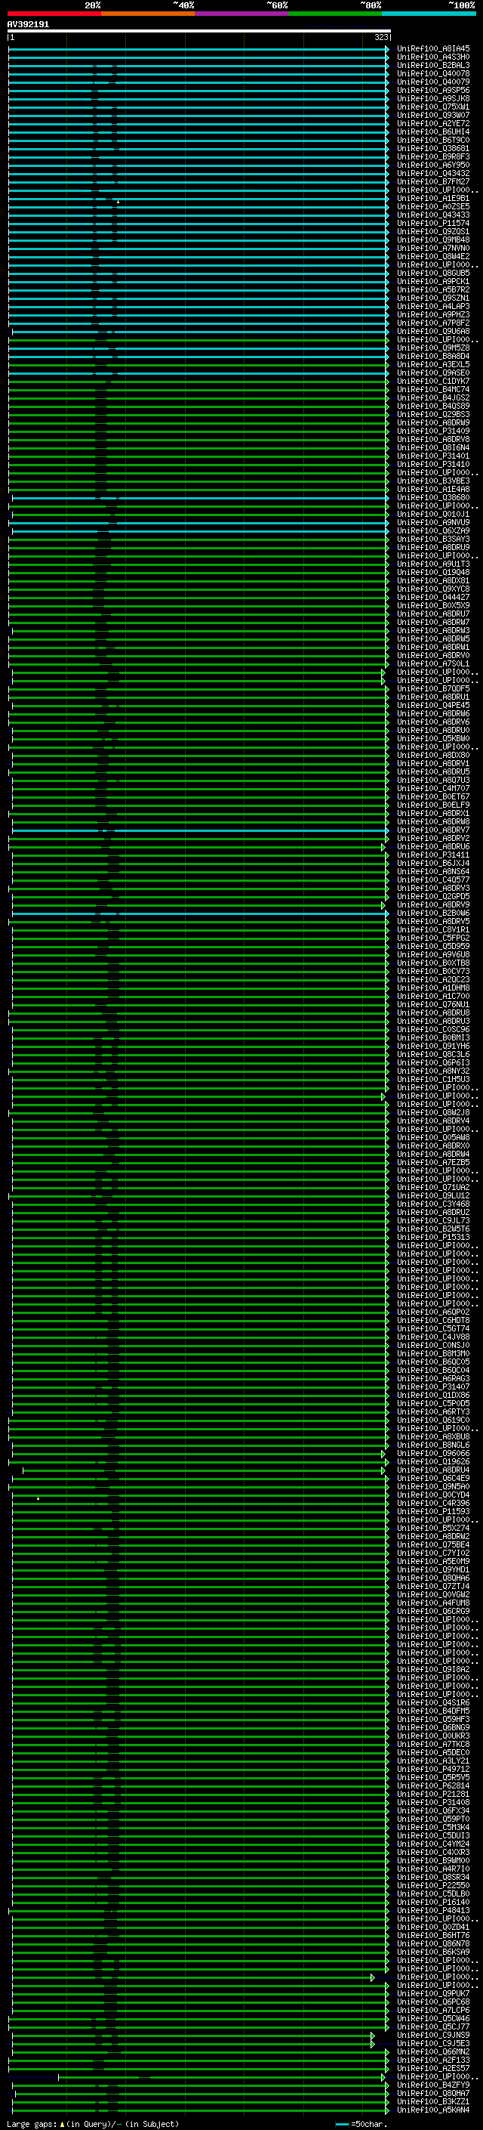Select hit label UniRef100_Q6P6I3

click(x=432, y=1062)
